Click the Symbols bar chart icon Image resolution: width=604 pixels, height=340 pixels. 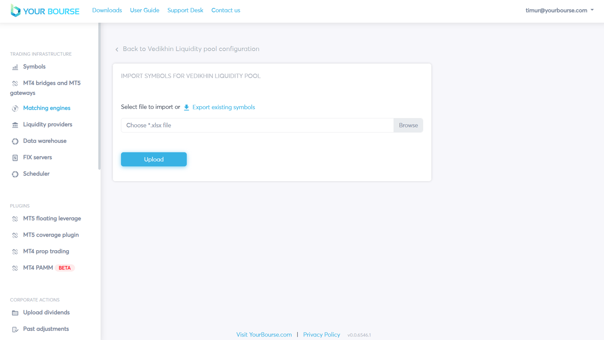15,67
